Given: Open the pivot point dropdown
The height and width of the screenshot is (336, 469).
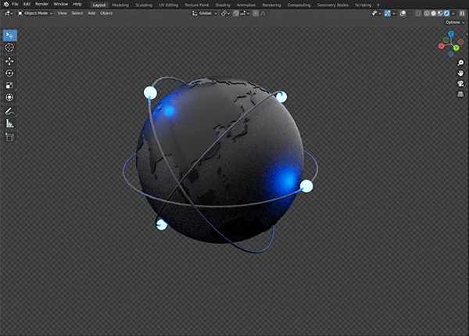Looking at the screenshot, I should [x=225, y=13].
